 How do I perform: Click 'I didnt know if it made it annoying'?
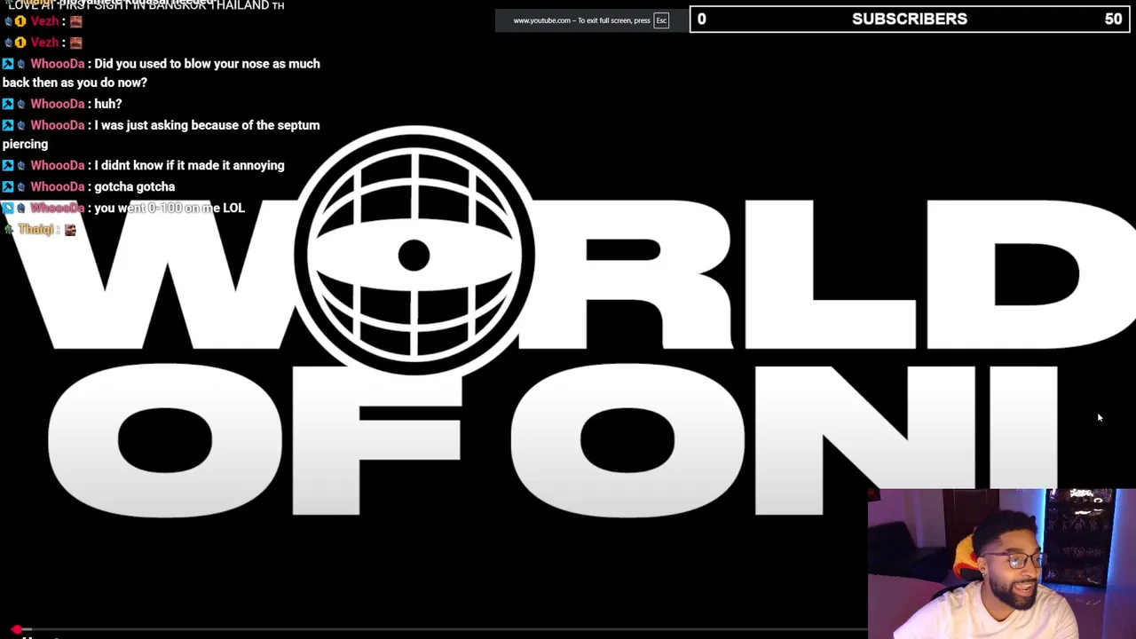point(189,165)
